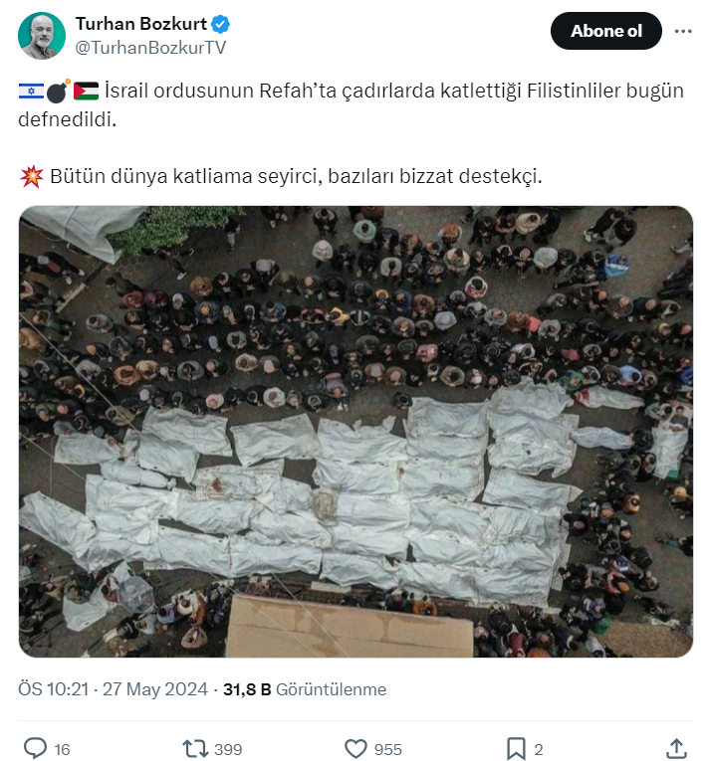Click the Israel flag emoji in tweet
708x761 pixels.
pyautogui.click(x=31, y=91)
